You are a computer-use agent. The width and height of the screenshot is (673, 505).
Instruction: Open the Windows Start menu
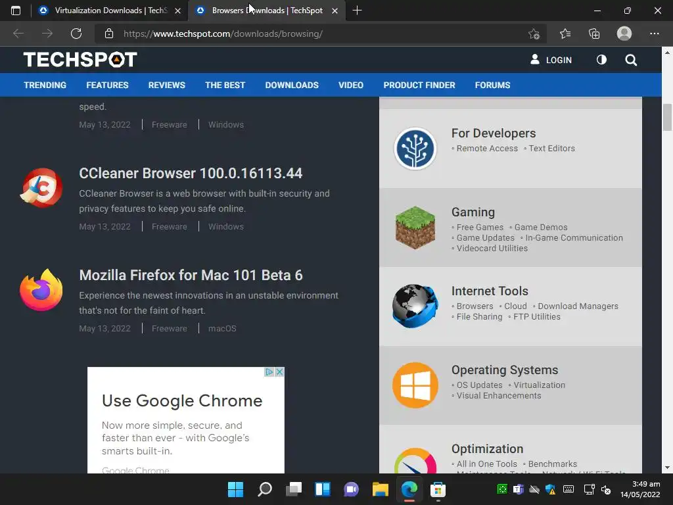pos(236,489)
